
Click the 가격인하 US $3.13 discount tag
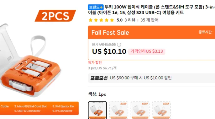[x=147, y=51]
